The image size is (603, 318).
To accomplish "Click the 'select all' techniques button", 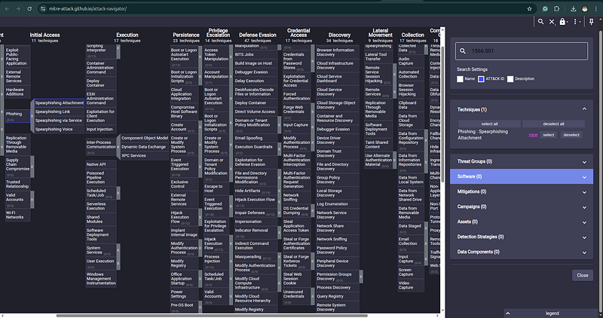I will 489,124.
